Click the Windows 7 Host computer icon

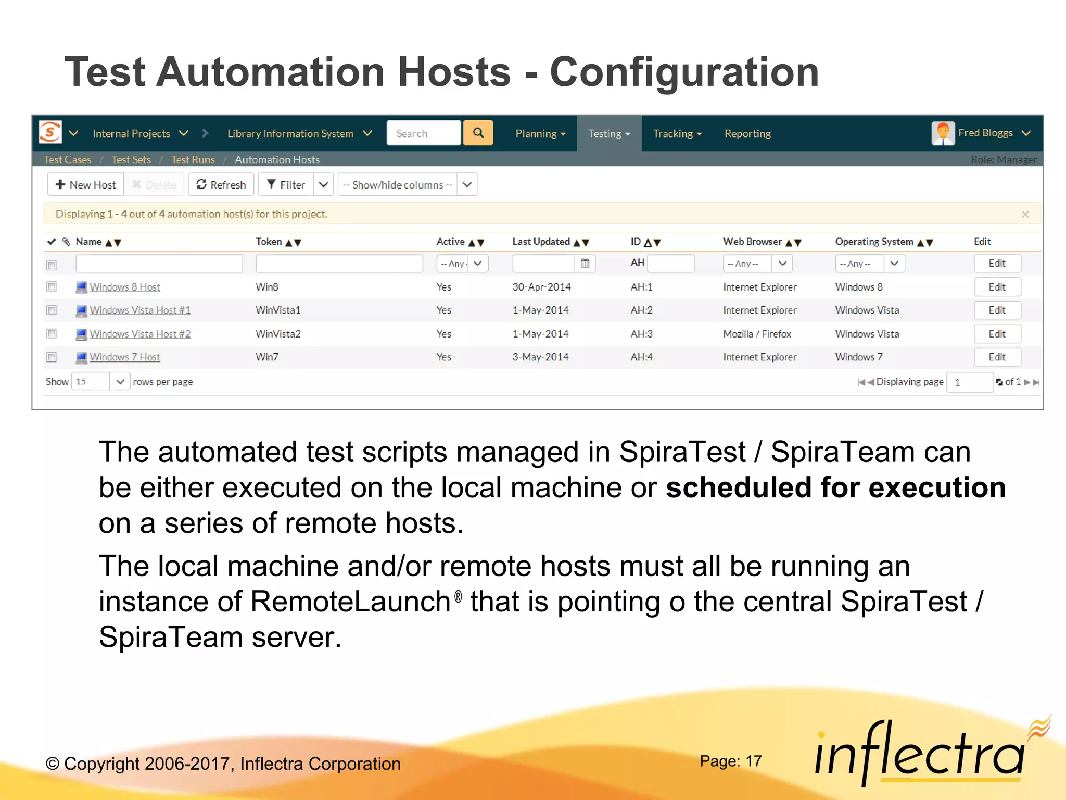81,357
